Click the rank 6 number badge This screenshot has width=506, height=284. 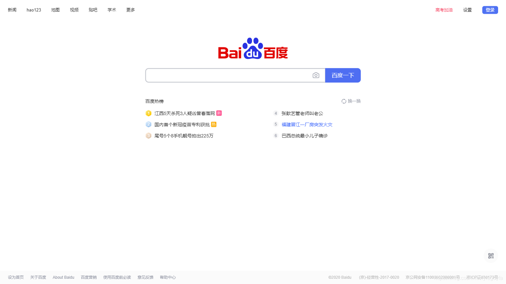point(276,136)
